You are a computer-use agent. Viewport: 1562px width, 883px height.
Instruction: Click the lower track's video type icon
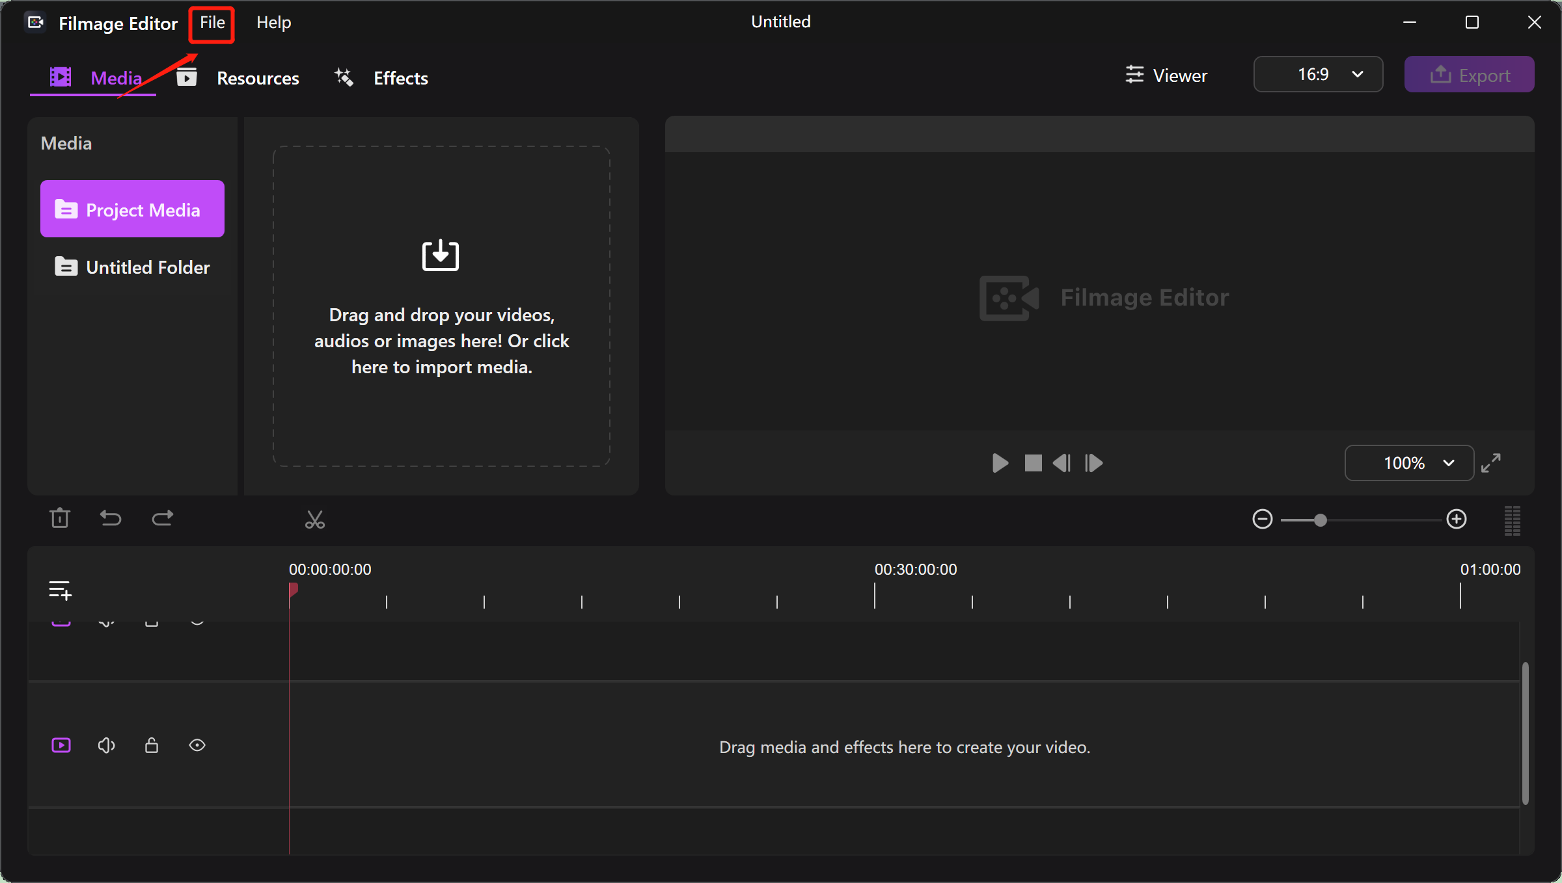[x=61, y=745]
